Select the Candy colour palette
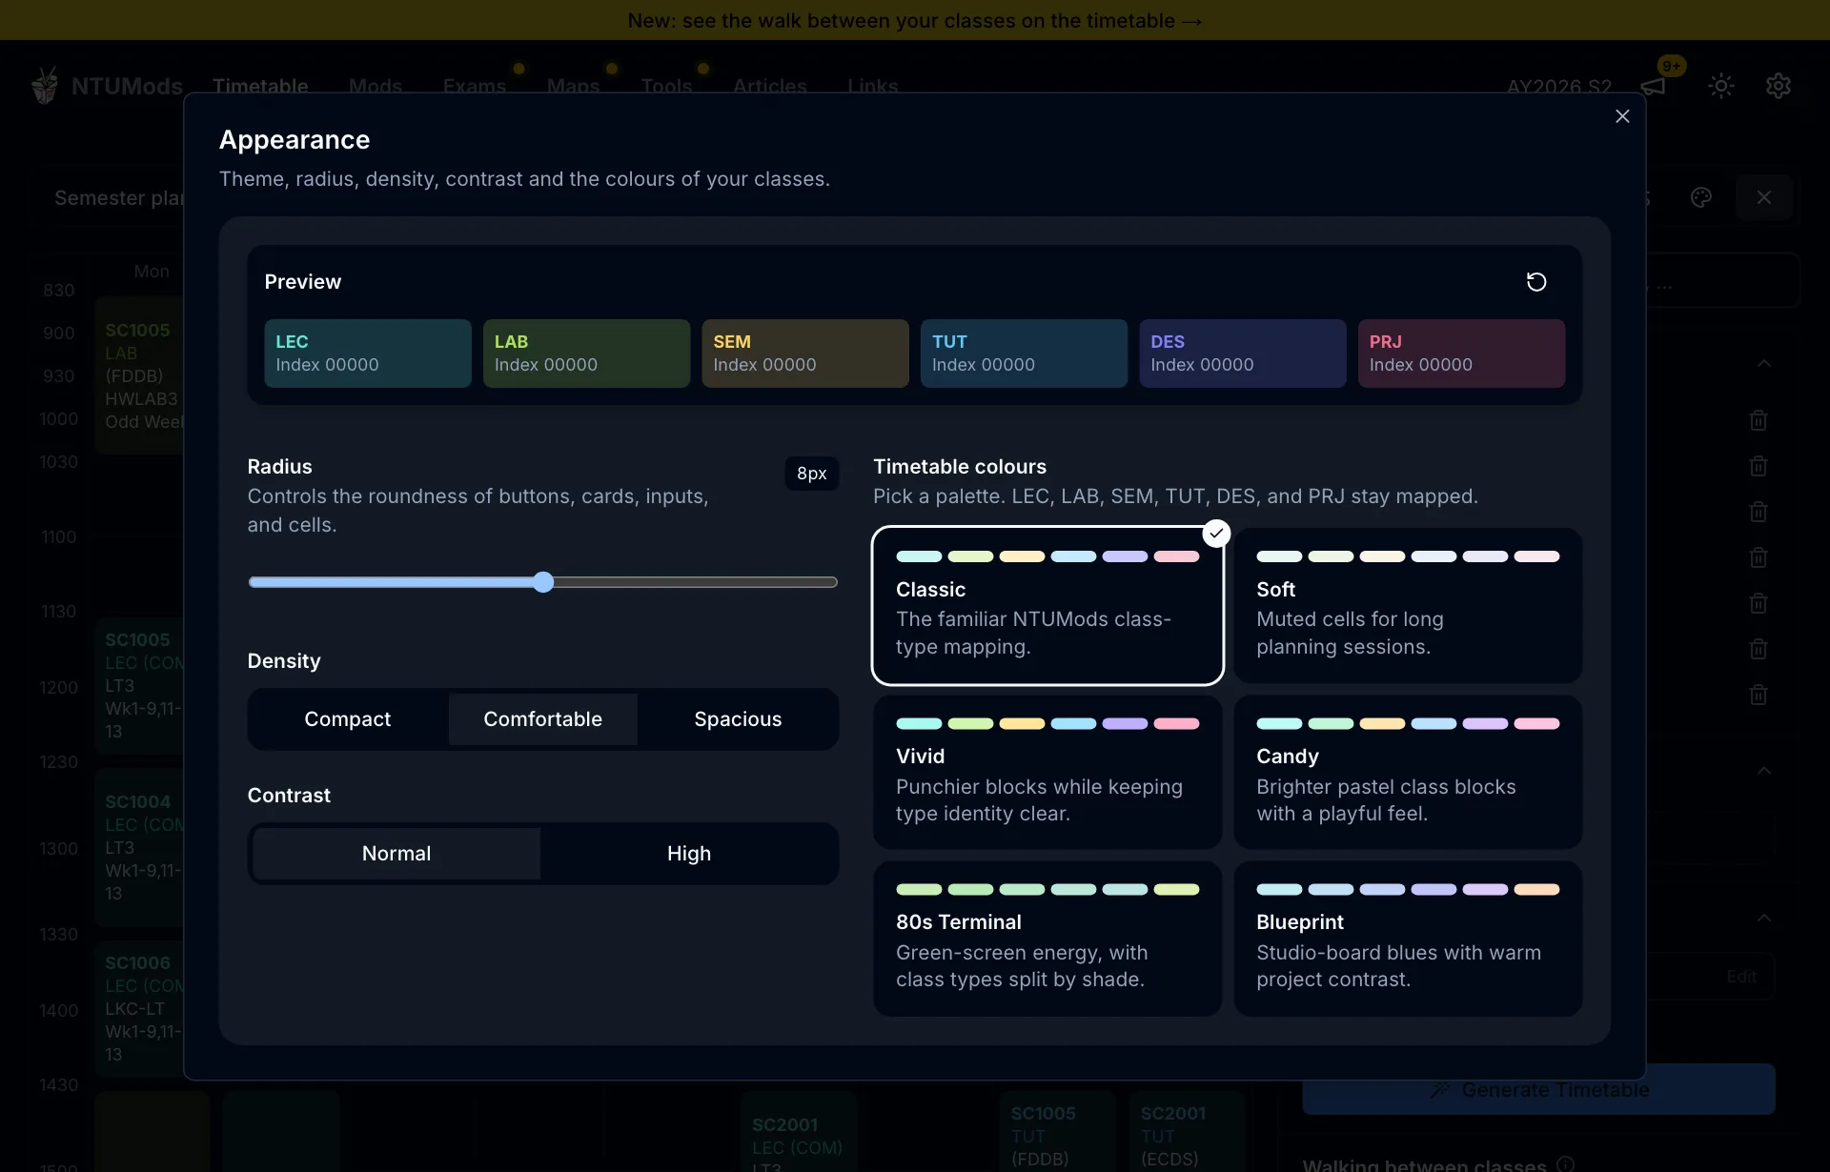Image resolution: width=1830 pixels, height=1172 pixels. (1408, 772)
